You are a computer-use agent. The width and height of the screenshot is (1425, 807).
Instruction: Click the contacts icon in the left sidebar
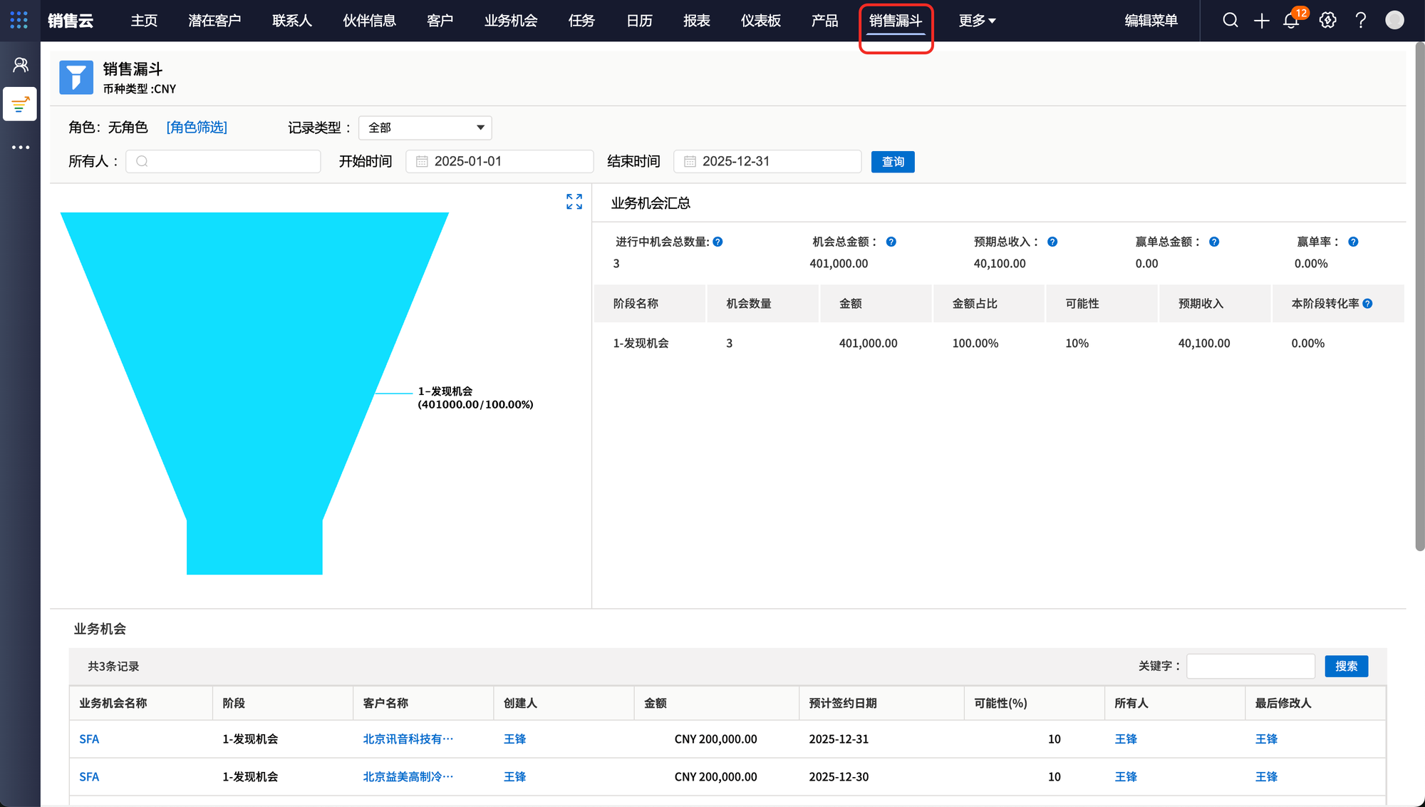(20, 65)
